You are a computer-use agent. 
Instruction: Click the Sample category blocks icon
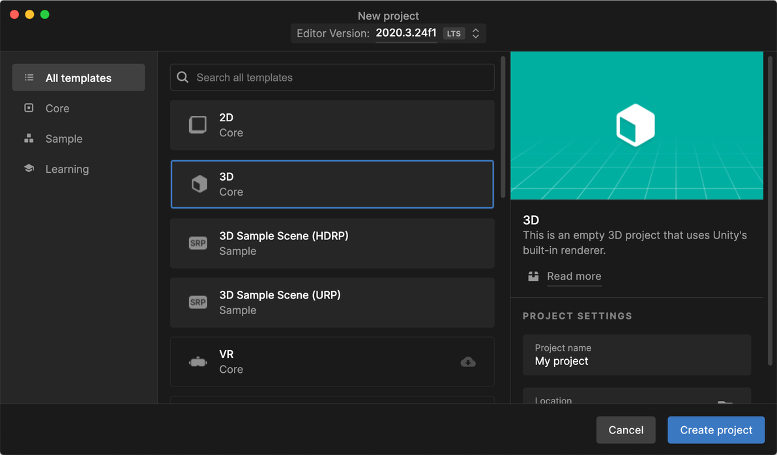[29, 138]
